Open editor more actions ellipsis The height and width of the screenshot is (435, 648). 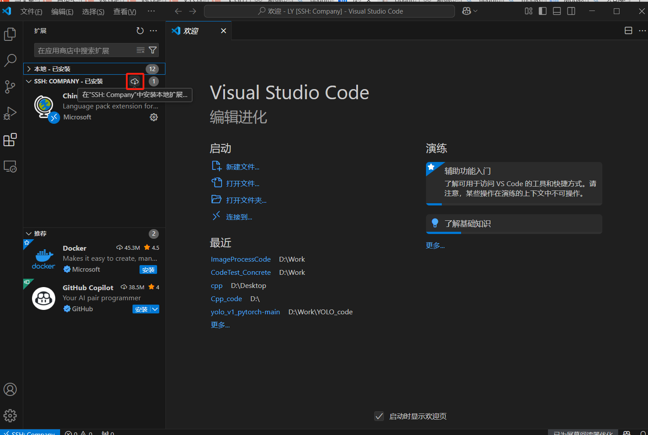tap(642, 31)
